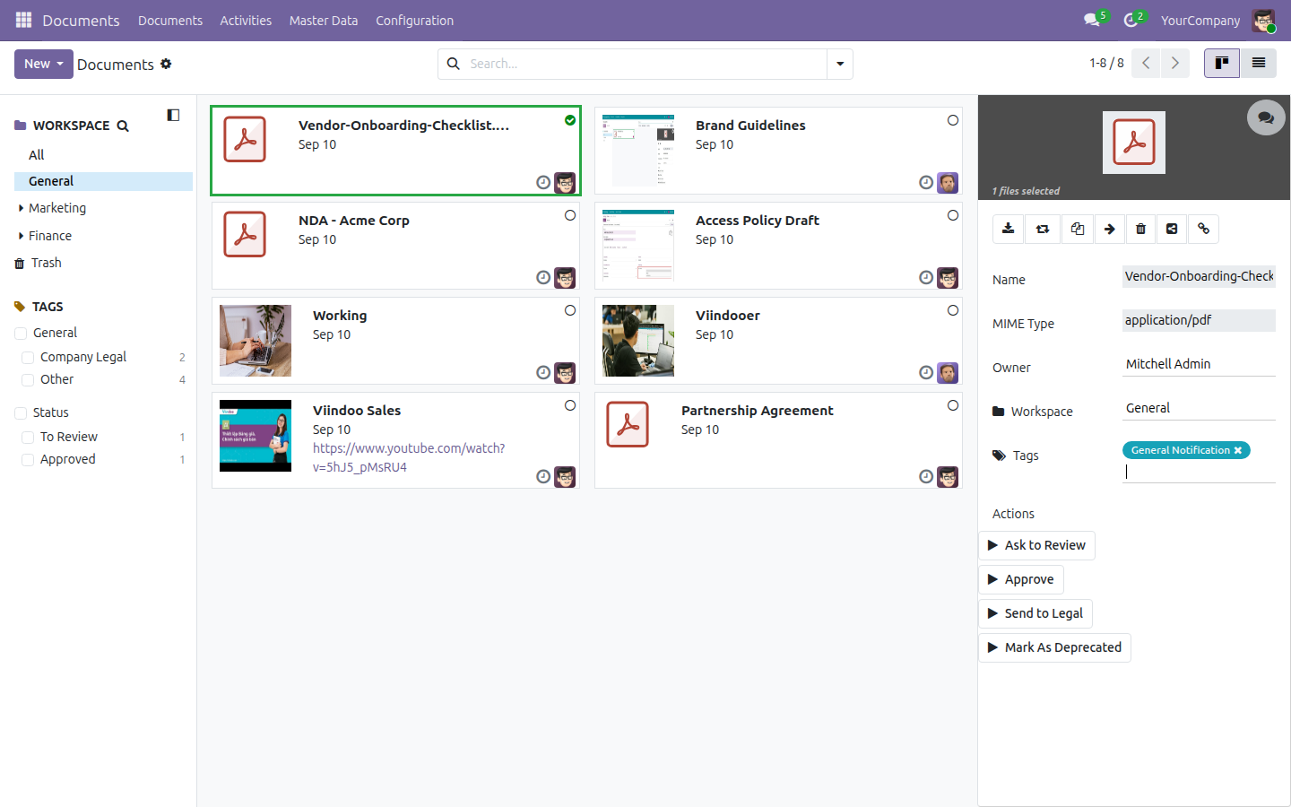Expand the Finance workspace folder
Screen dimensions: 1291x807
coord(22,236)
